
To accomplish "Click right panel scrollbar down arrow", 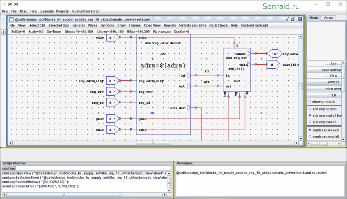I will [344, 139].
